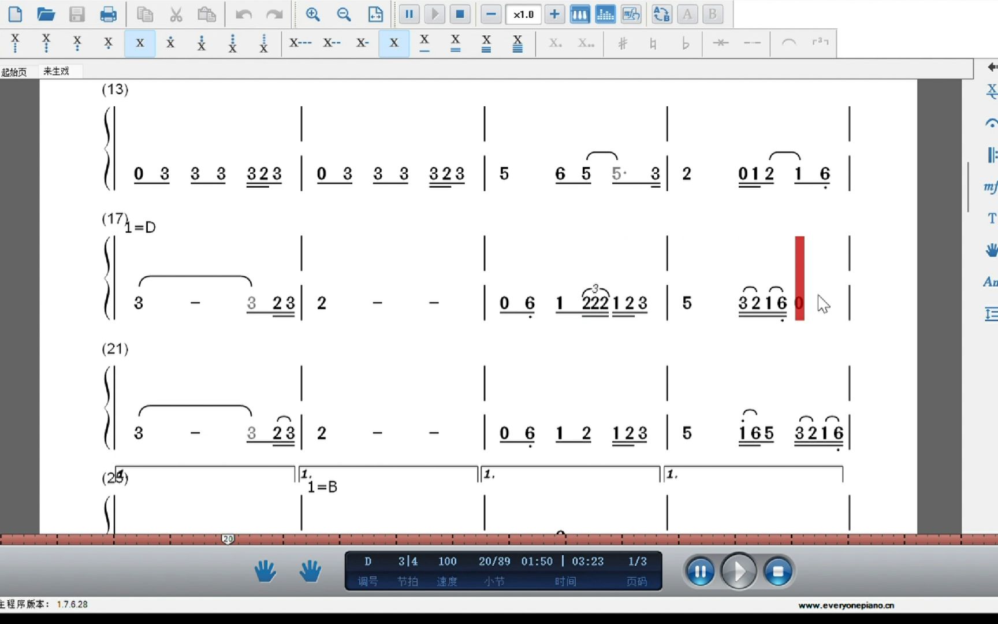Decrease playback speed with minus button
Viewport: 998px width, 624px height.
click(491, 14)
